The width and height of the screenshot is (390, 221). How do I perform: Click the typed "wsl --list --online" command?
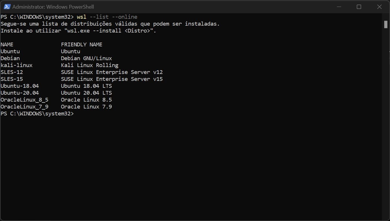[107, 17]
